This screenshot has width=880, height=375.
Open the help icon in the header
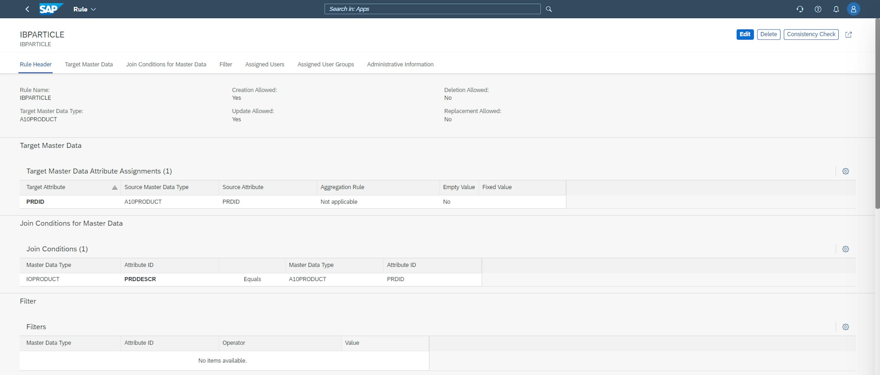(x=818, y=9)
